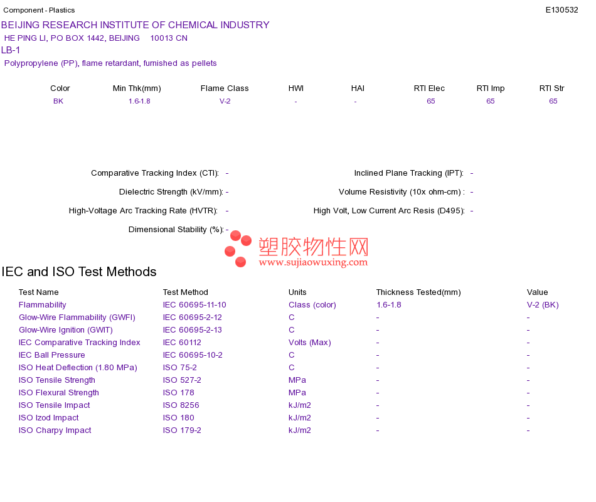Open ISO Izod Impact link
The height and width of the screenshot is (502, 596).
(49, 418)
